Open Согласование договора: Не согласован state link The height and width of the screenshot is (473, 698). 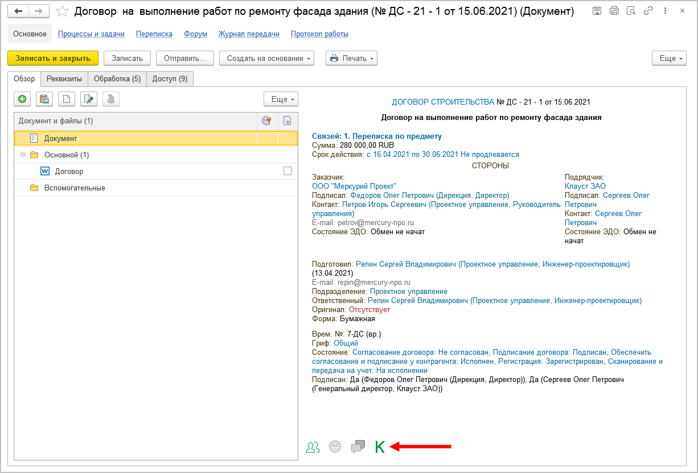tap(421, 352)
